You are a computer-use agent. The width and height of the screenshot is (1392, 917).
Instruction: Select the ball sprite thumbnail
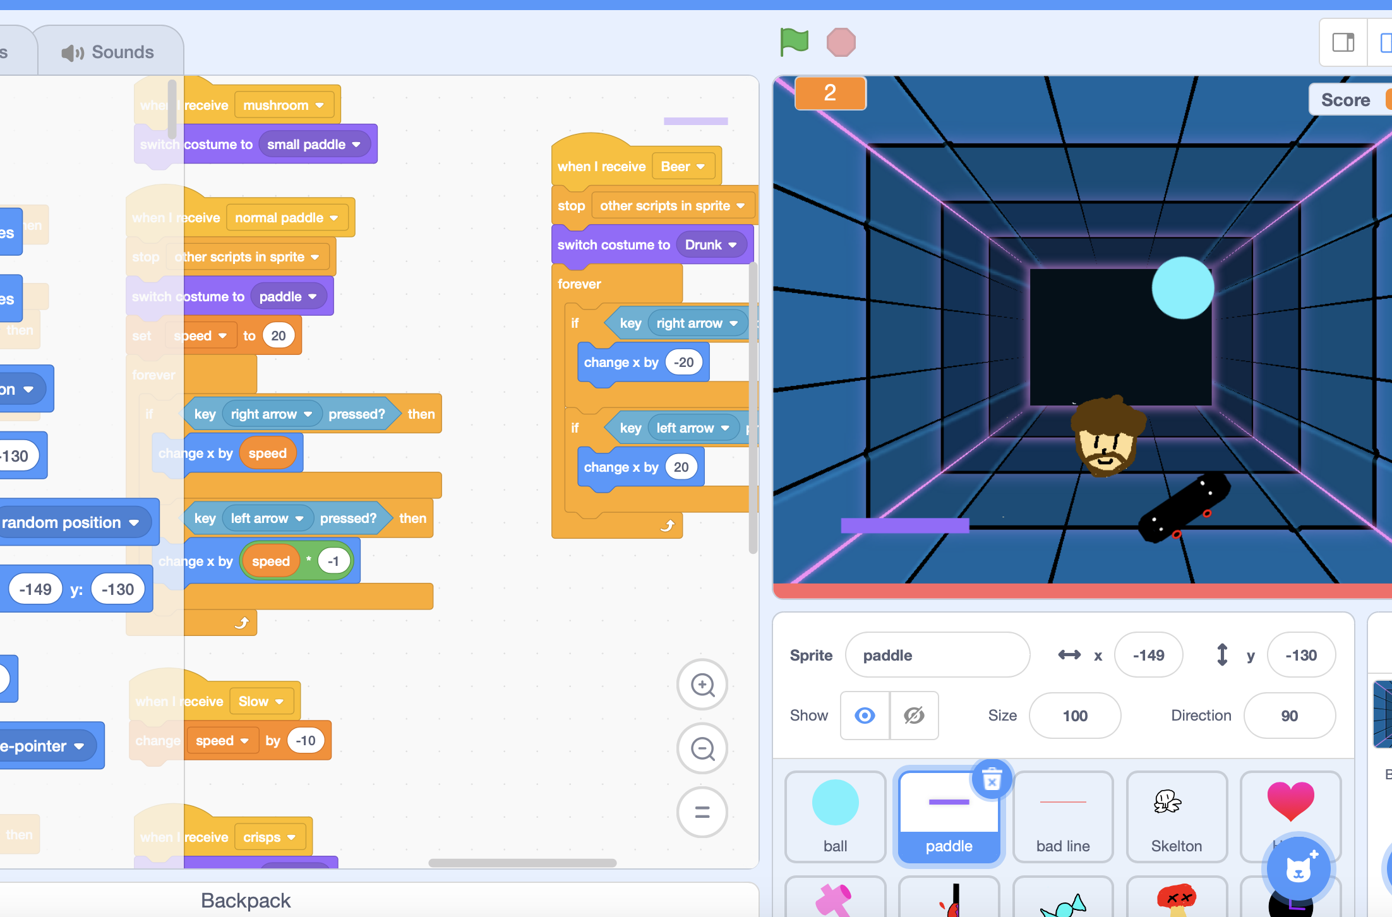[x=835, y=816]
